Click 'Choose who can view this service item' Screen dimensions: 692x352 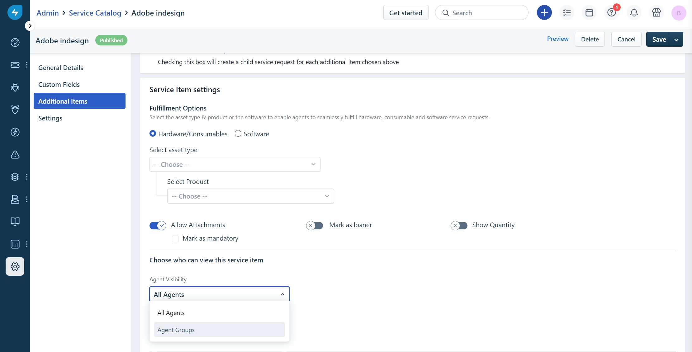(206, 260)
